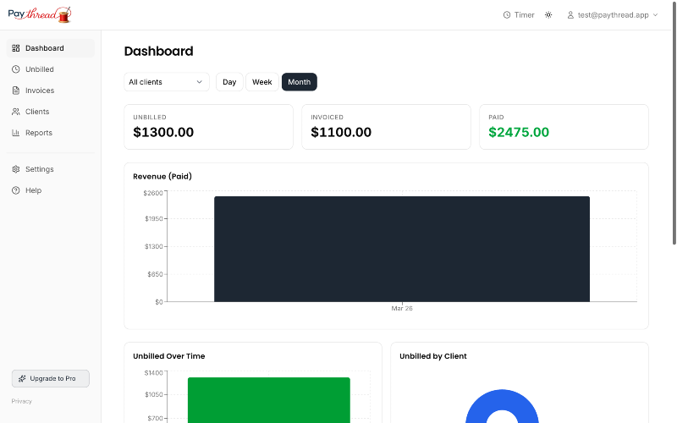Open the Privacy link
677x423 pixels.
22,401
